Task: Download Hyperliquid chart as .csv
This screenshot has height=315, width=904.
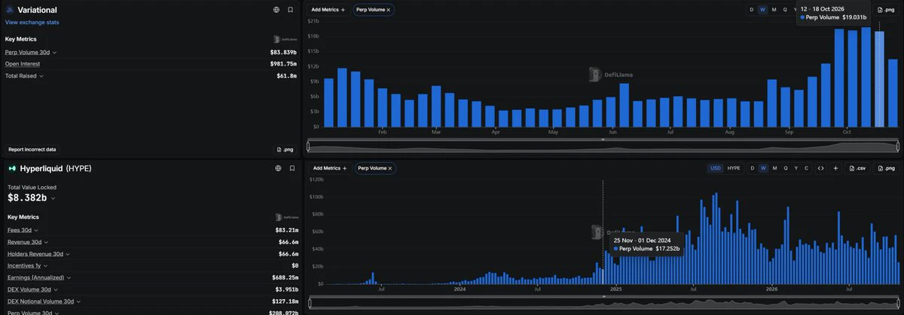Action: [x=858, y=168]
